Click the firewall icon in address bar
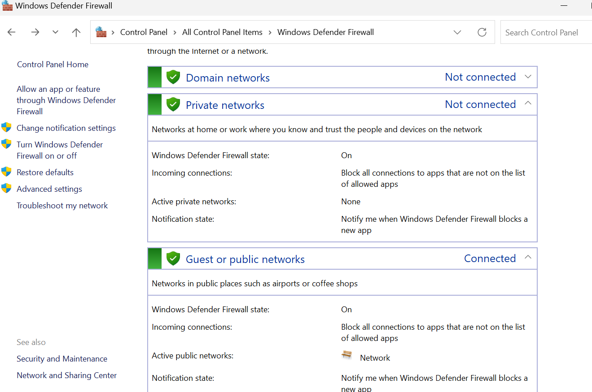Viewport: 592px width, 392px height. tap(101, 32)
